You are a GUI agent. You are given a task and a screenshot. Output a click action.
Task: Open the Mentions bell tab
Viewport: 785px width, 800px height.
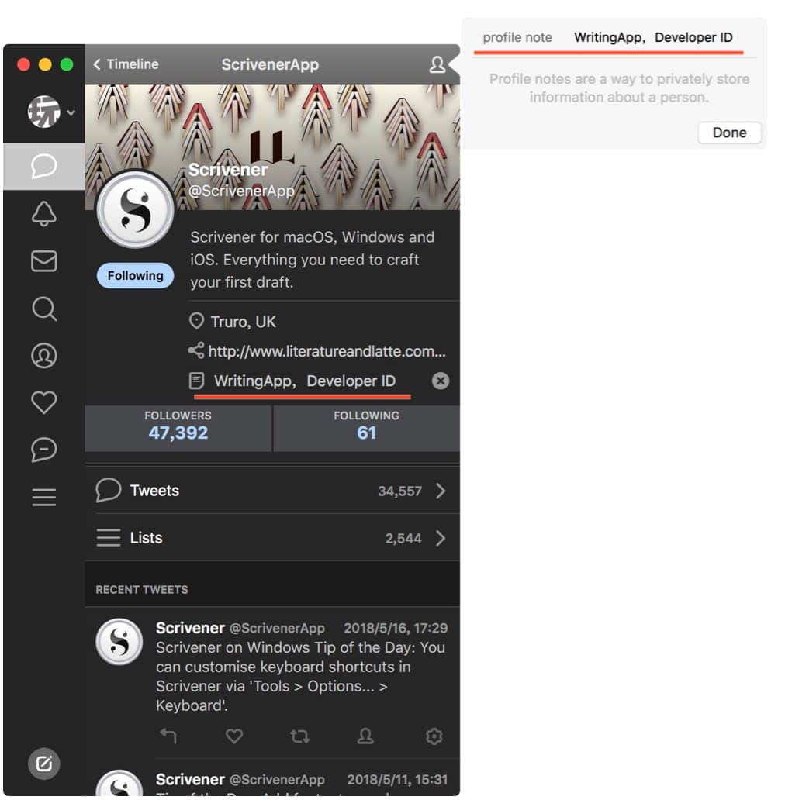pyautogui.click(x=44, y=213)
